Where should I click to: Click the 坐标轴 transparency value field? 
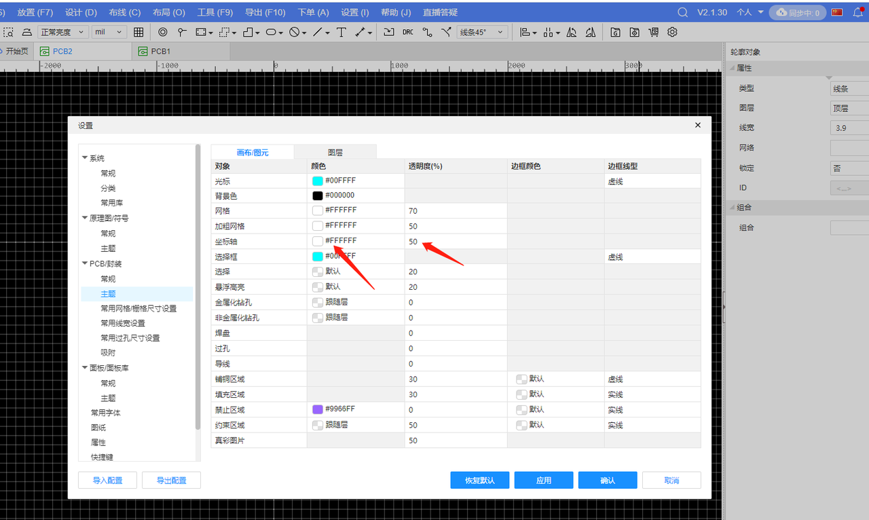pyautogui.click(x=456, y=242)
